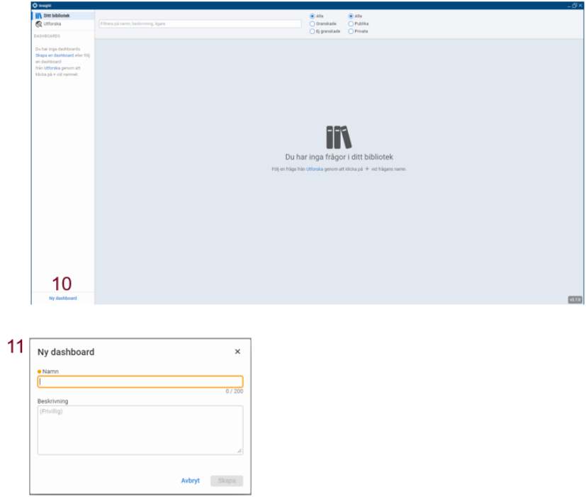Viewport: 586px width, 497px height.
Task: Click the Ny dashboard link at sidebar bottom
Action: point(63,298)
